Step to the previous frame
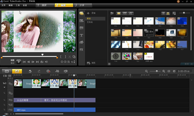This screenshot has height=116, width=194. pyautogui.click(x=28, y=62)
